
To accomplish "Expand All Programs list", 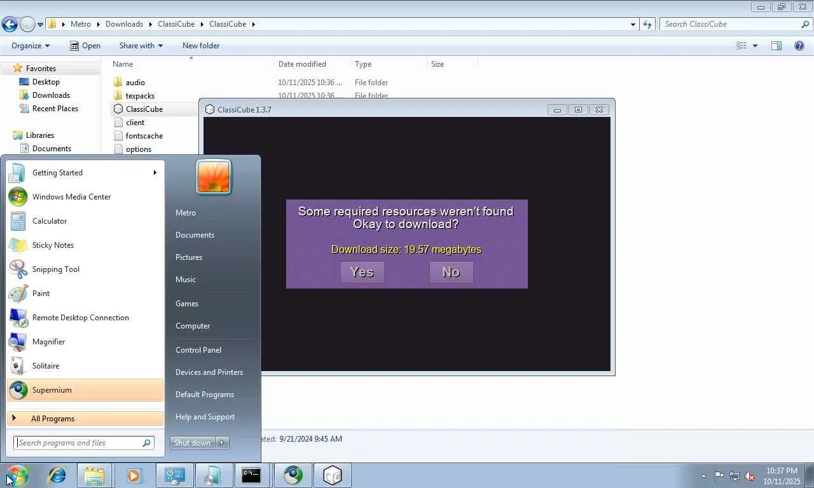I will [x=85, y=419].
